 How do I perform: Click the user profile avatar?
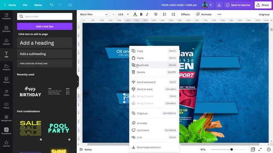[205, 5]
